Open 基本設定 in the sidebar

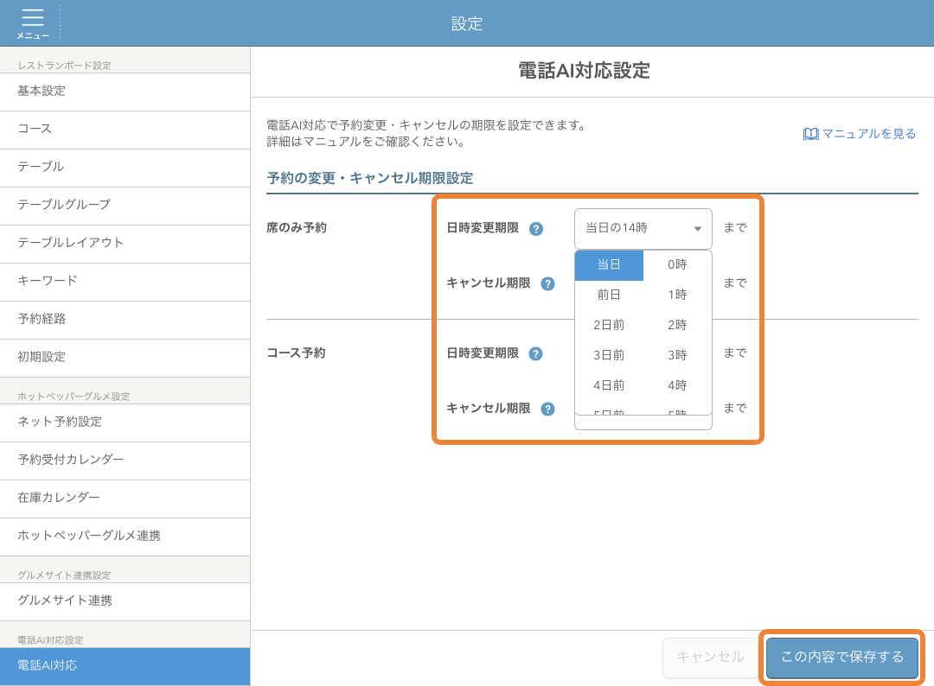tap(125, 92)
